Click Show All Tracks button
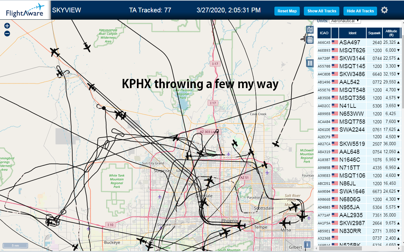 322,11
